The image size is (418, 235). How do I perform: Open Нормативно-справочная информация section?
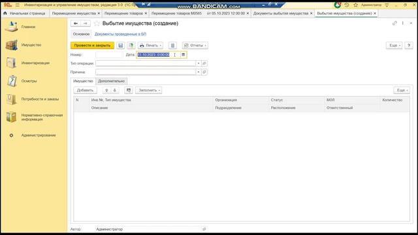click(x=42, y=117)
